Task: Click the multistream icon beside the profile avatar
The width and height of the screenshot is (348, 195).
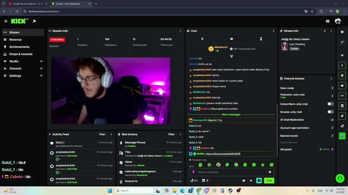Action: [x=328, y=21]
